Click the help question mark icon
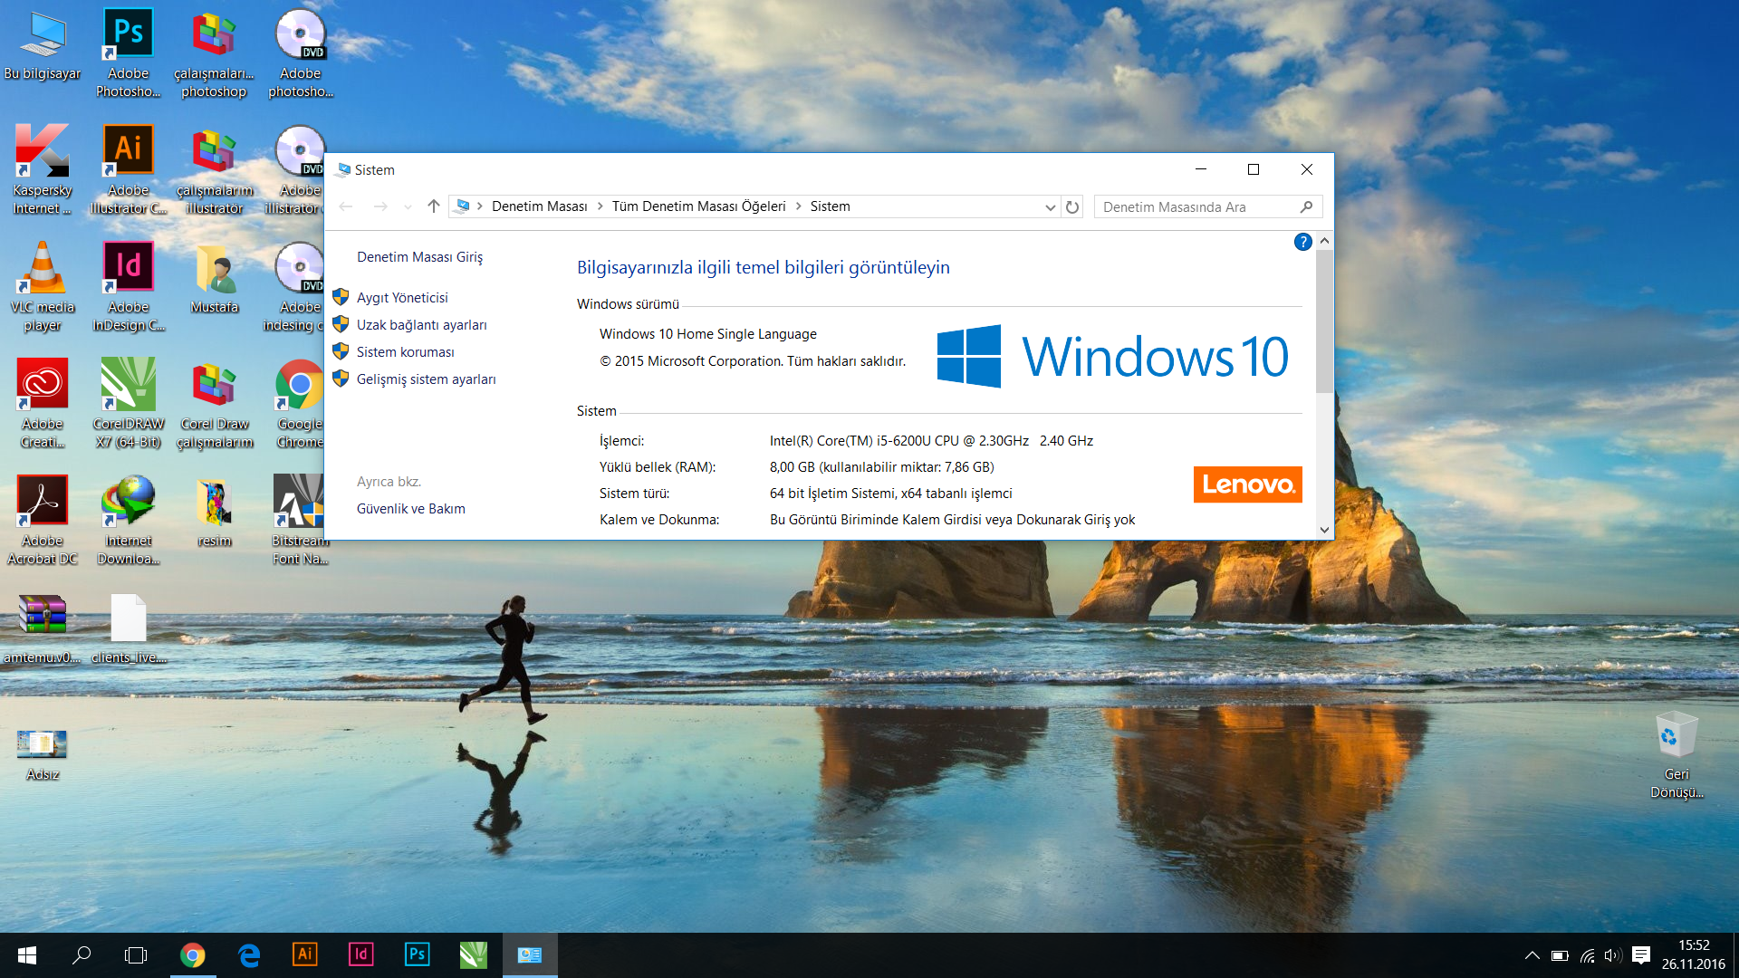Viewport: 1739px width, 978px height. [x=1302, y=242]
